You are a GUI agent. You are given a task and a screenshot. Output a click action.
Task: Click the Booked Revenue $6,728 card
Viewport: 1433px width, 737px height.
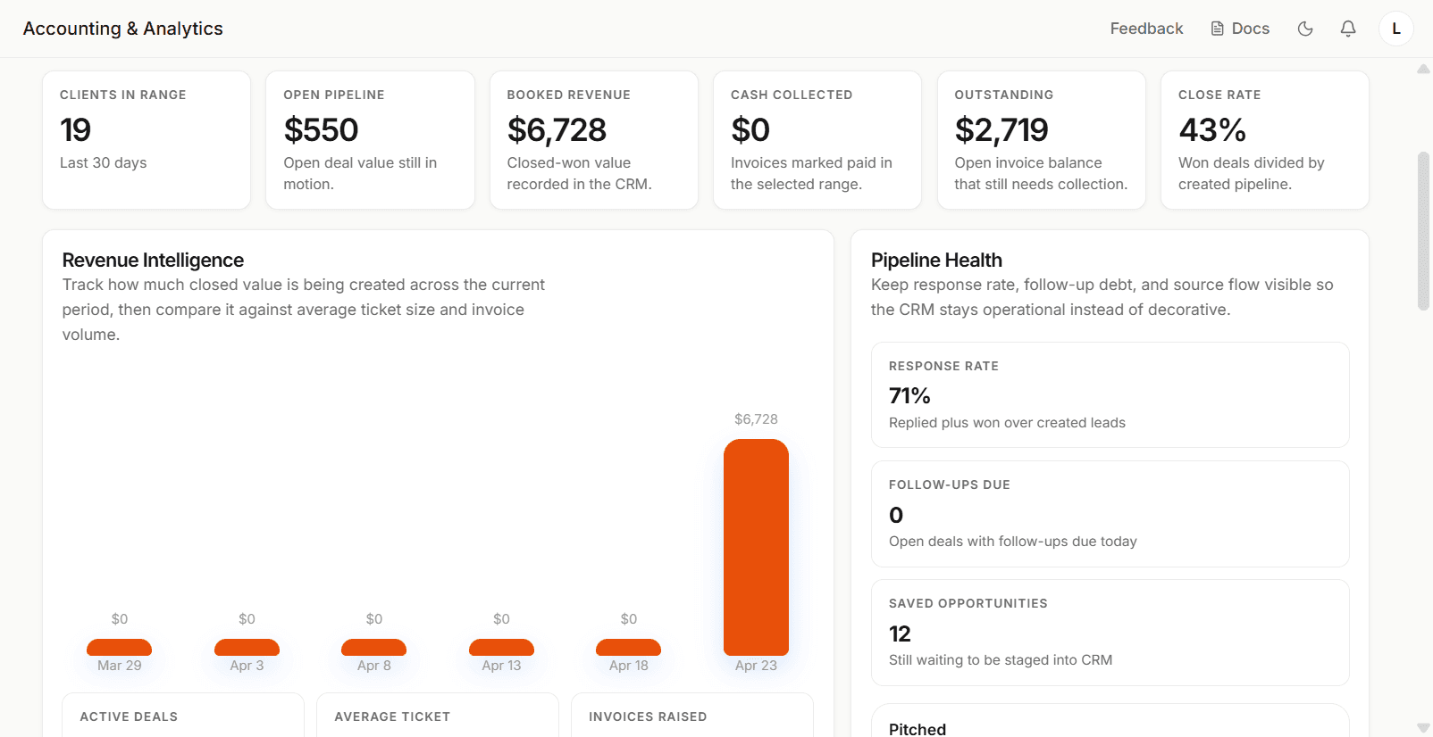point(594,140)
